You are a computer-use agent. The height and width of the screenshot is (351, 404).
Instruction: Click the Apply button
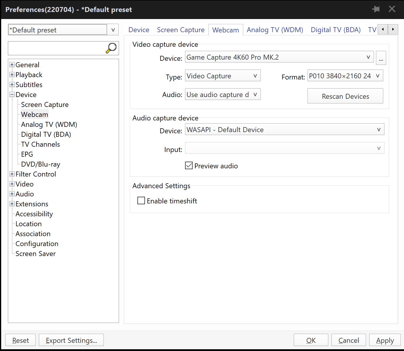(x=385, y=340)
